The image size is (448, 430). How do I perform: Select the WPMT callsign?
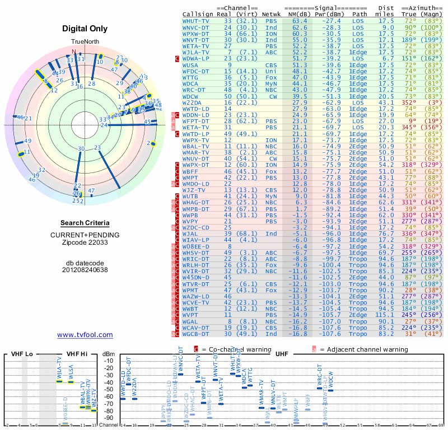[x=190, y=290]
